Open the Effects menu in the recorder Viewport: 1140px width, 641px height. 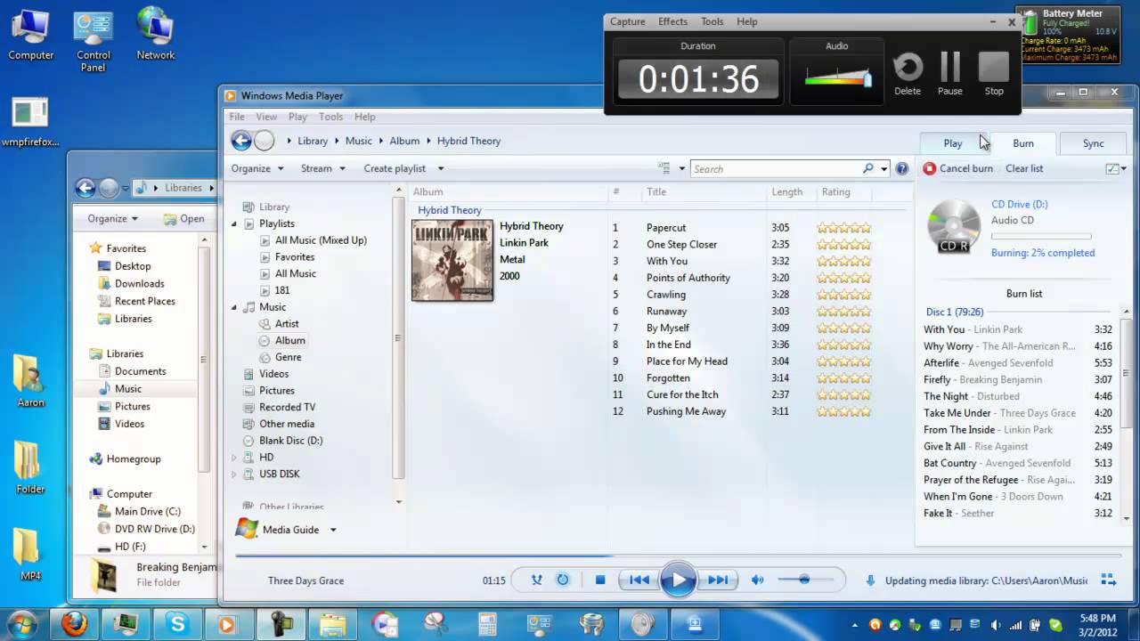click(x=672, y=21)
